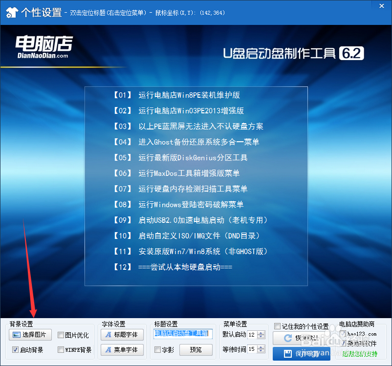Toggle the hao123.com sponsor checkbox
The image size is (392, 366).
pos(343,333)
